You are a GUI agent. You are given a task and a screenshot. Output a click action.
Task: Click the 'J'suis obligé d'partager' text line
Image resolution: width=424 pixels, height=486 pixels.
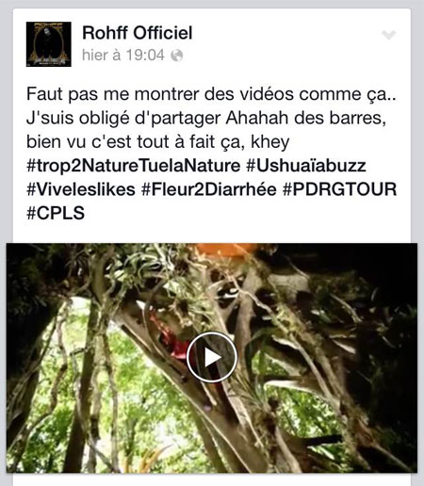[206, 118]
